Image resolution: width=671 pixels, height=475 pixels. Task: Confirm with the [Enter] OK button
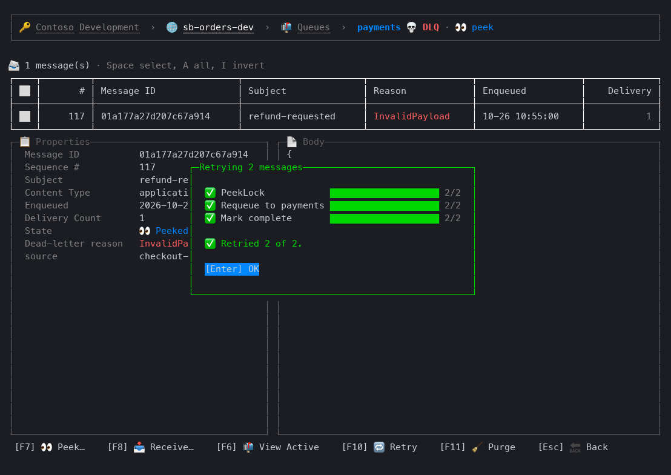(x=232, y=269)
